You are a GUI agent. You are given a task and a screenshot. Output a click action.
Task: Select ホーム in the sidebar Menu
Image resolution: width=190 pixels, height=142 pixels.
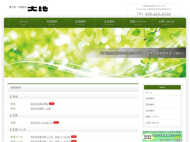click(x=162, y=92)
